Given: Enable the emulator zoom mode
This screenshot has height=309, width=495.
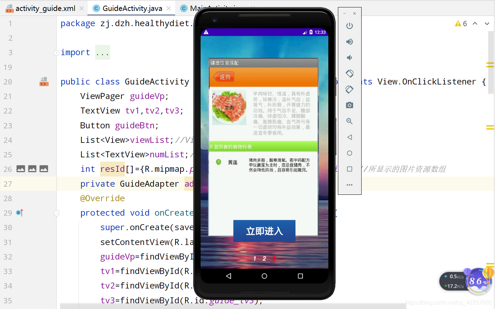Looking at the screenshot, I should coord(350,121).
